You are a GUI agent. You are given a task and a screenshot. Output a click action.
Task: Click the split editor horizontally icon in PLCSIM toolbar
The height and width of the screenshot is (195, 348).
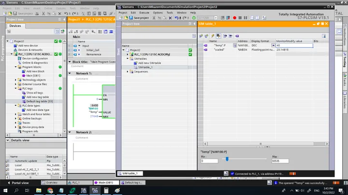point(252,18)
